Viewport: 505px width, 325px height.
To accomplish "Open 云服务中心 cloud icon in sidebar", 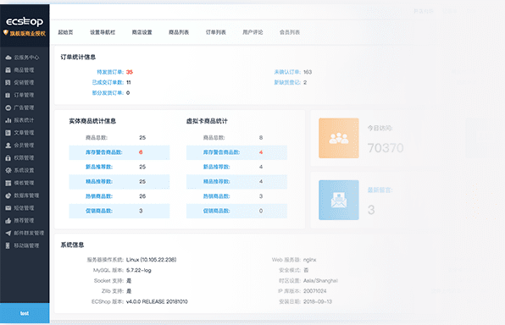I will point(8,58).
